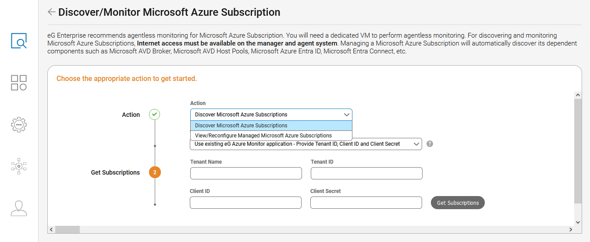The width and height of the screenshot is (590, 242).
Task: Click the orange step 2 circle
Action: 155,172
